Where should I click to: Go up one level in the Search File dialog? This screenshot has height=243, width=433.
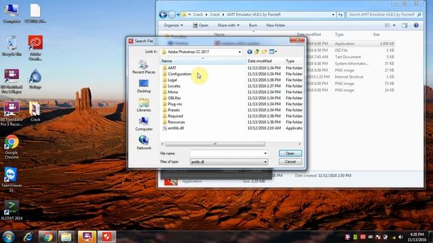[257, 52]
